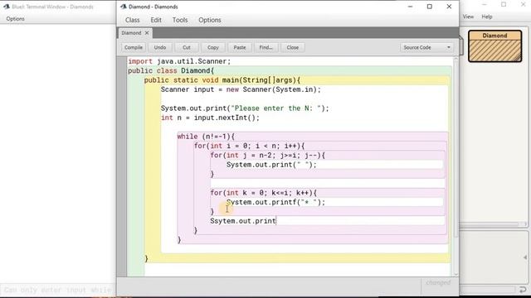This screenshot has width=531, height=298.
Task: Open the Class menu in editor
Action: click(132, 20)
